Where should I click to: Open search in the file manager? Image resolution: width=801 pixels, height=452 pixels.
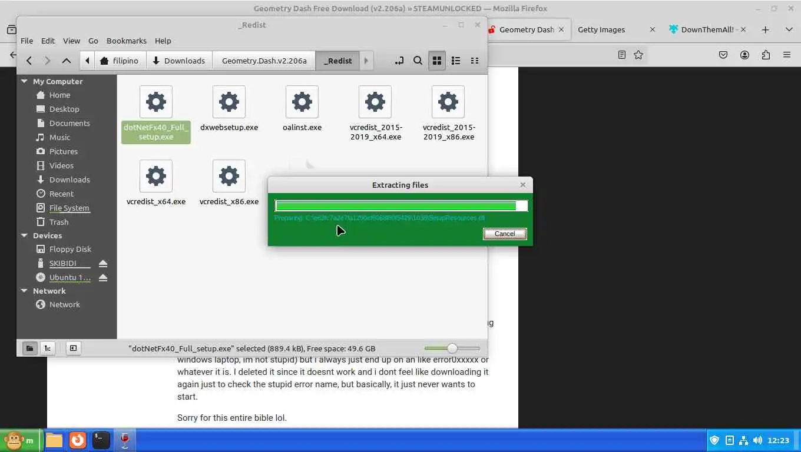418,61
